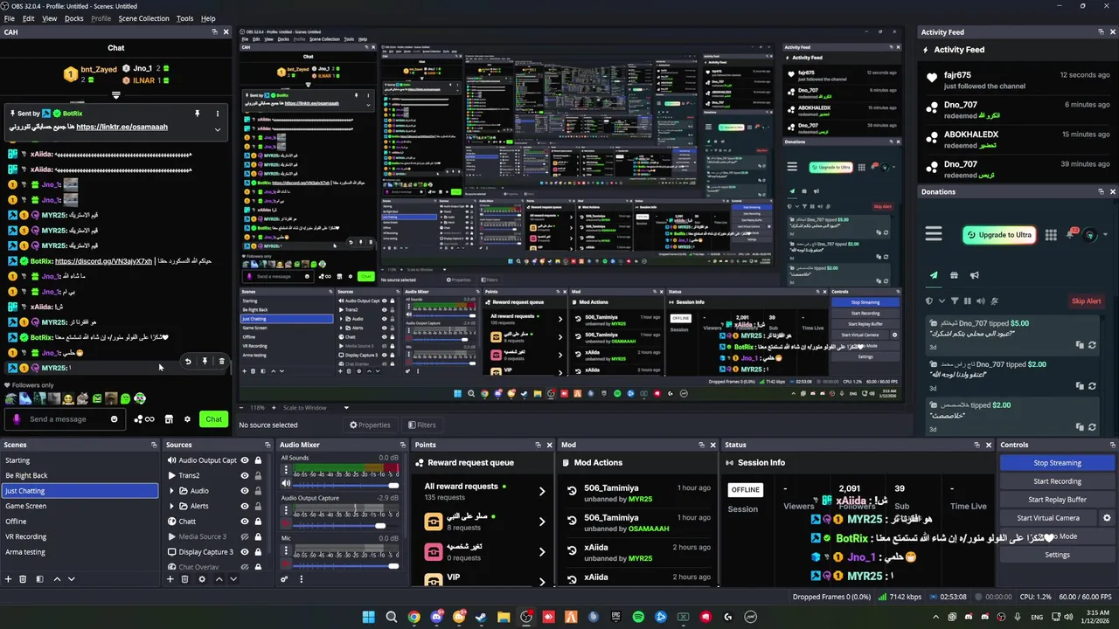Toggle visibility of Chatt source

coord(245,522)
